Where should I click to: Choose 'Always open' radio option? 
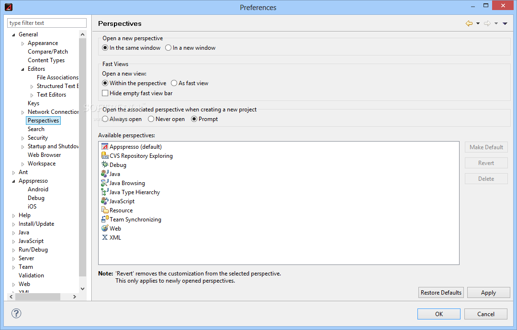click(x=105, y=119)
